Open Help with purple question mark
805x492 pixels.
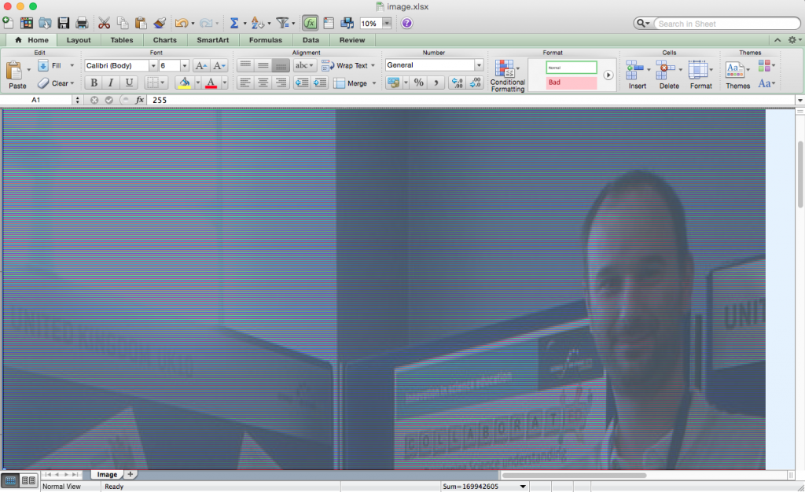[x=406, y=23]
